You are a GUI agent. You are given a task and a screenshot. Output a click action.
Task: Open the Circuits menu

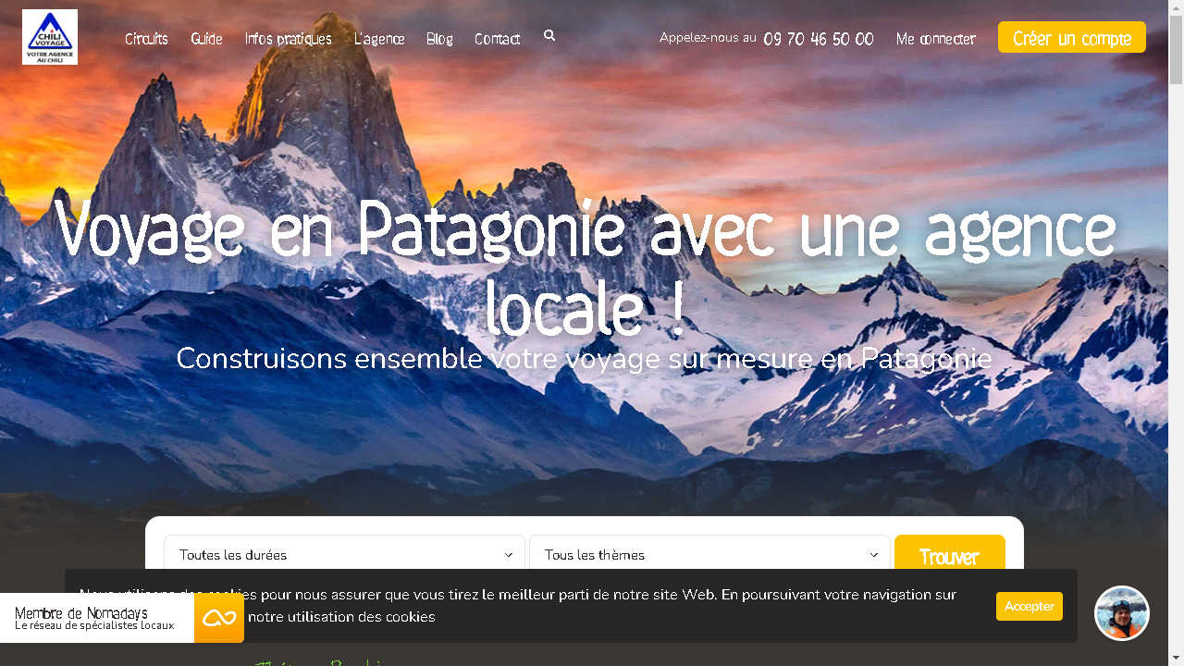pos(146,39)
